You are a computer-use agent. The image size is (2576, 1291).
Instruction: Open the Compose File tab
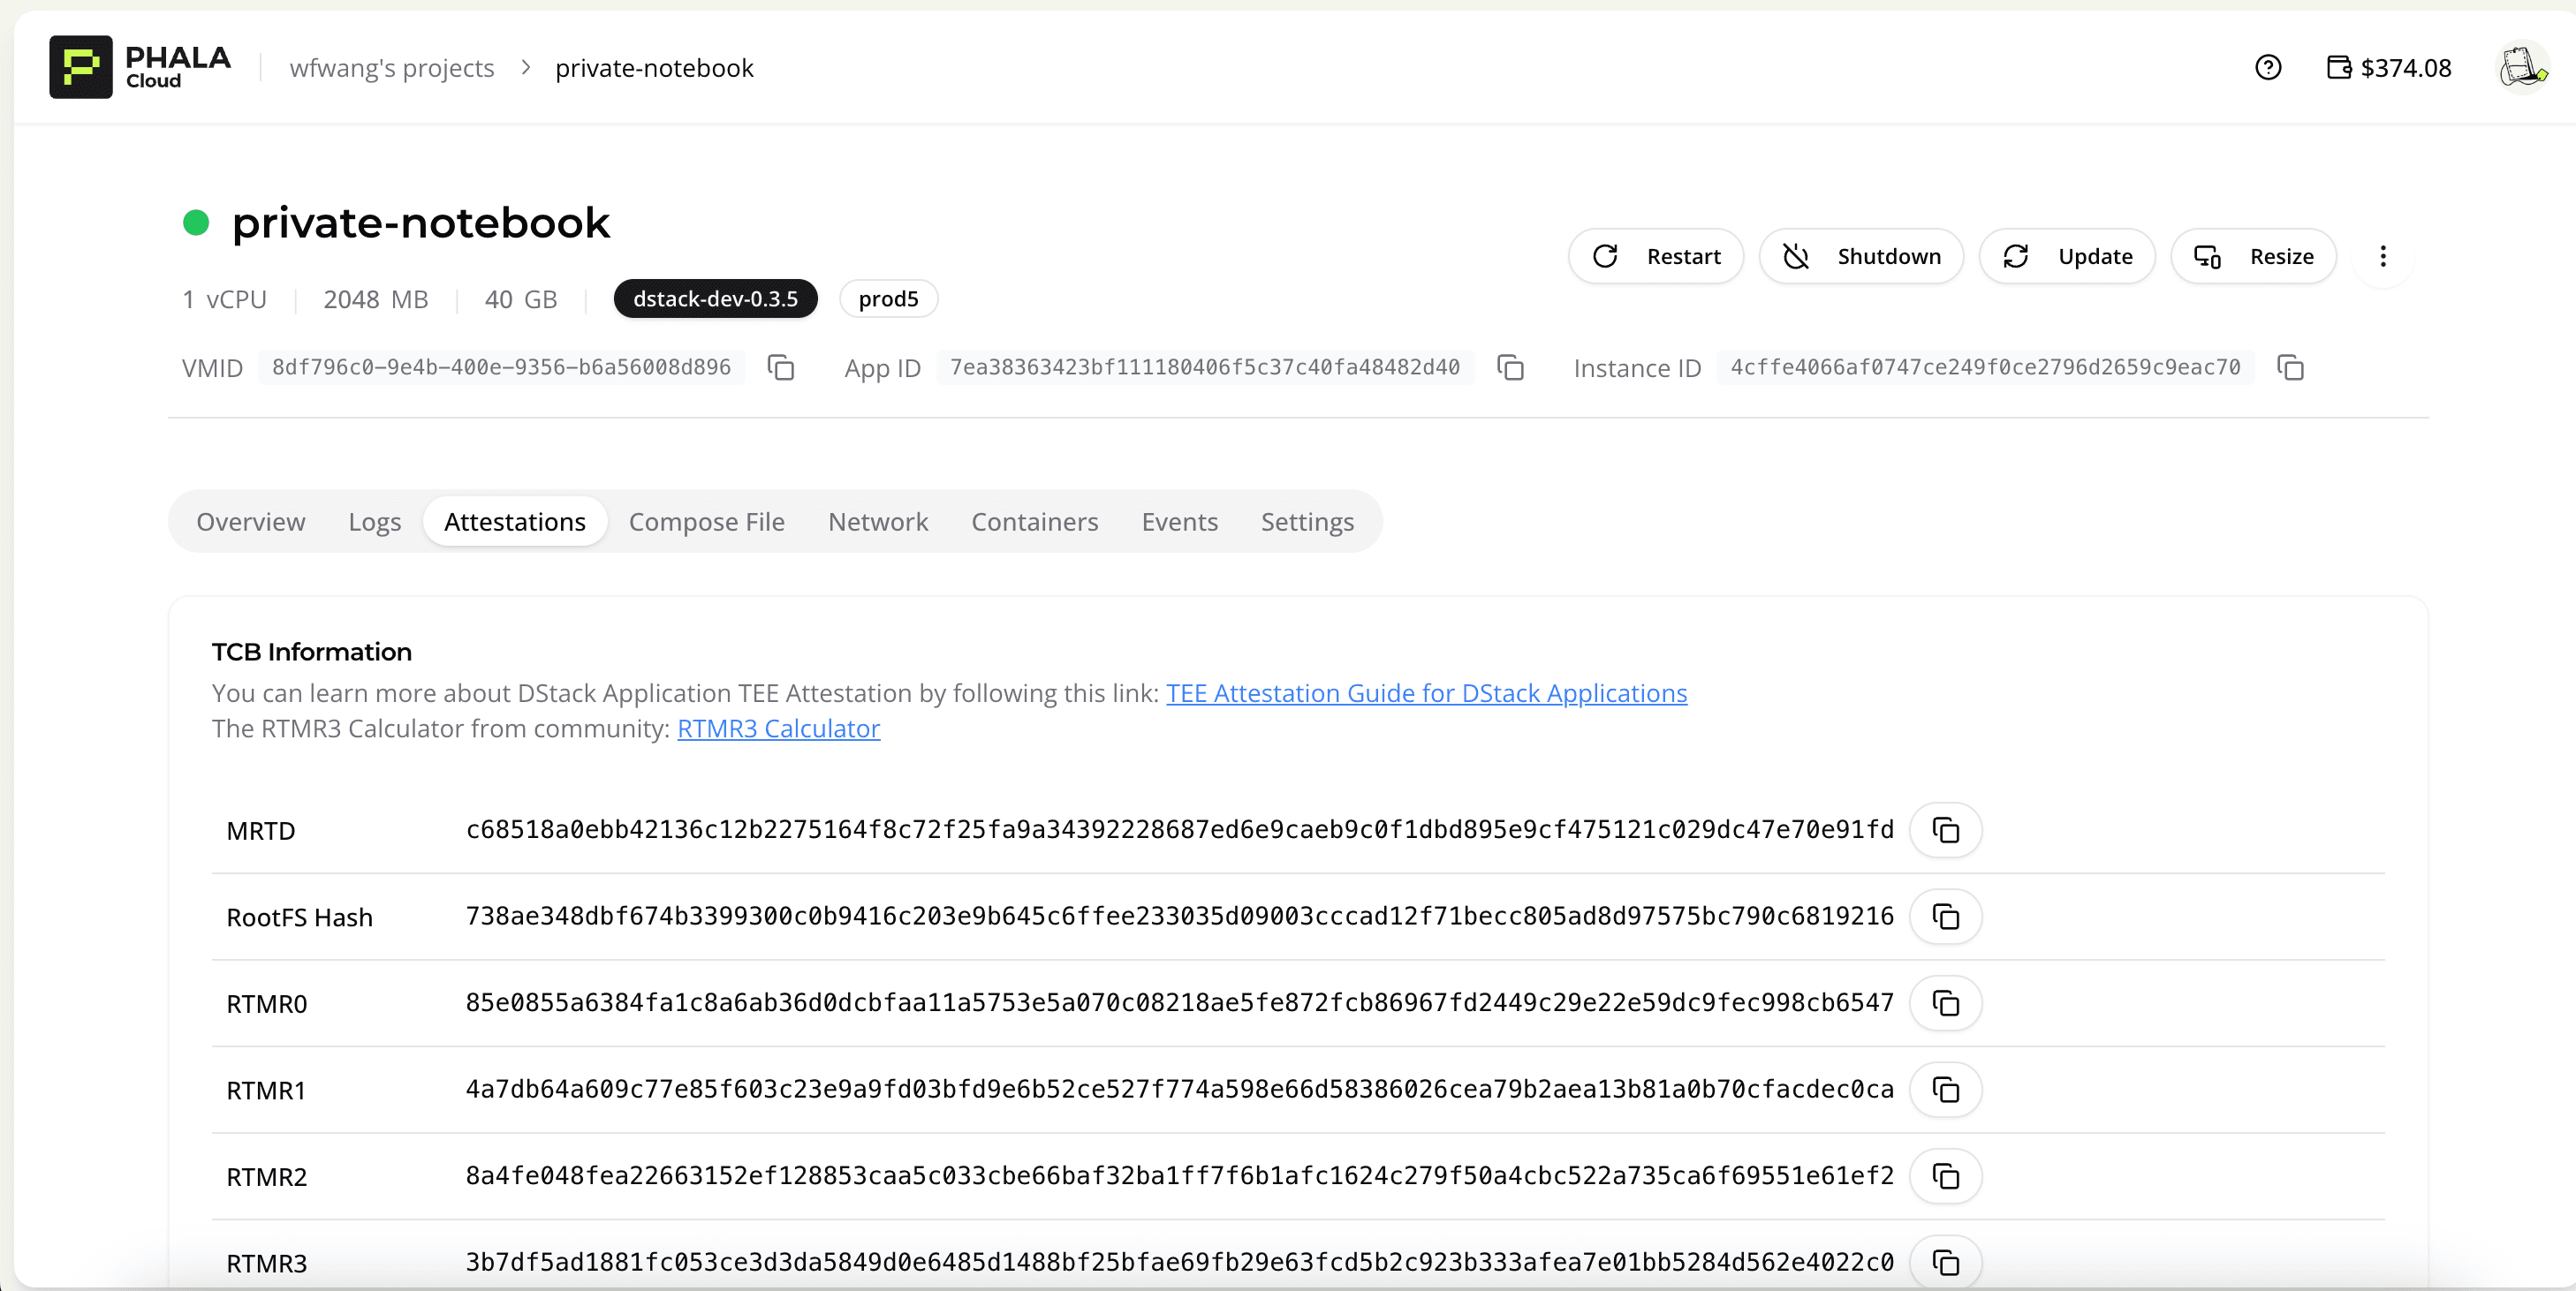(x=706, y=522)
